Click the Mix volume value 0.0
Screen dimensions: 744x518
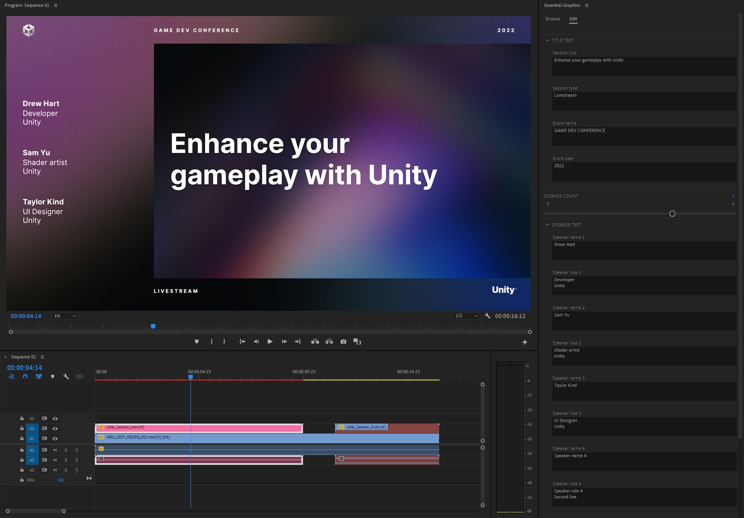tap(60, 480)
